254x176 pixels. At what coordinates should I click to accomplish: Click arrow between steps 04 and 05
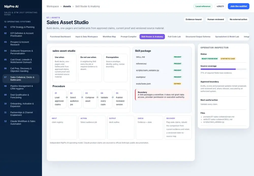(113, 97)
